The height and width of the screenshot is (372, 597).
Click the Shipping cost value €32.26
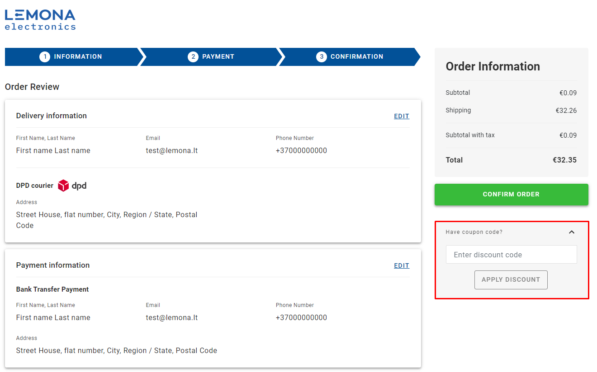tap(566, 110)
